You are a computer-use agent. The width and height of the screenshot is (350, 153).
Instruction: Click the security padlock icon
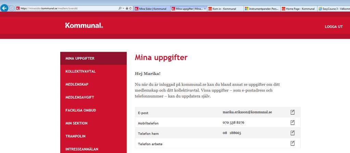(x=127, y=9)
